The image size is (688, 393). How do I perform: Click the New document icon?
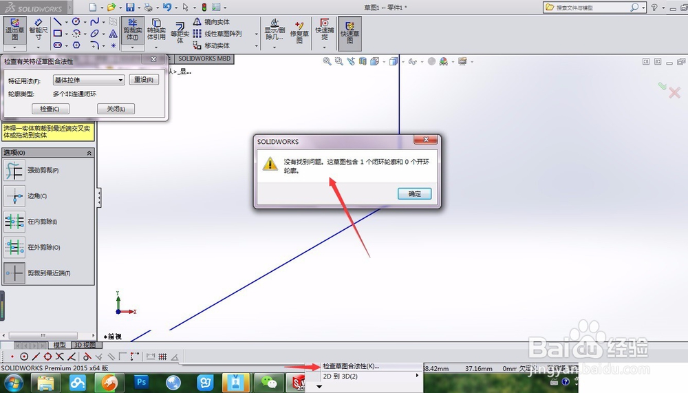tap(93, 7)
